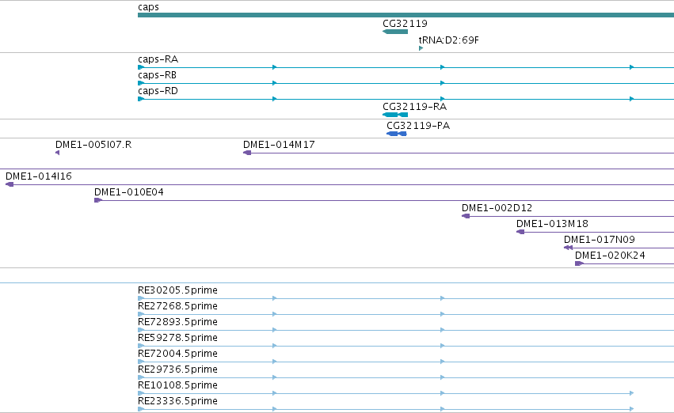
Task: Select the RE27268.5prime start arrow
Action: [x=141, y=314]
